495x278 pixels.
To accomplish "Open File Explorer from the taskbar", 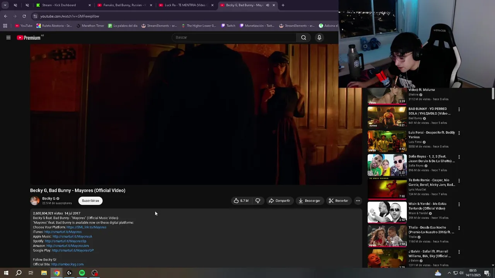I will point(44,273).
